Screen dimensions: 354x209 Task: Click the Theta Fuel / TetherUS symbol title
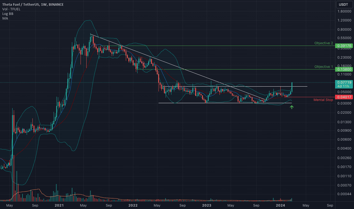(x=33, y=5)
